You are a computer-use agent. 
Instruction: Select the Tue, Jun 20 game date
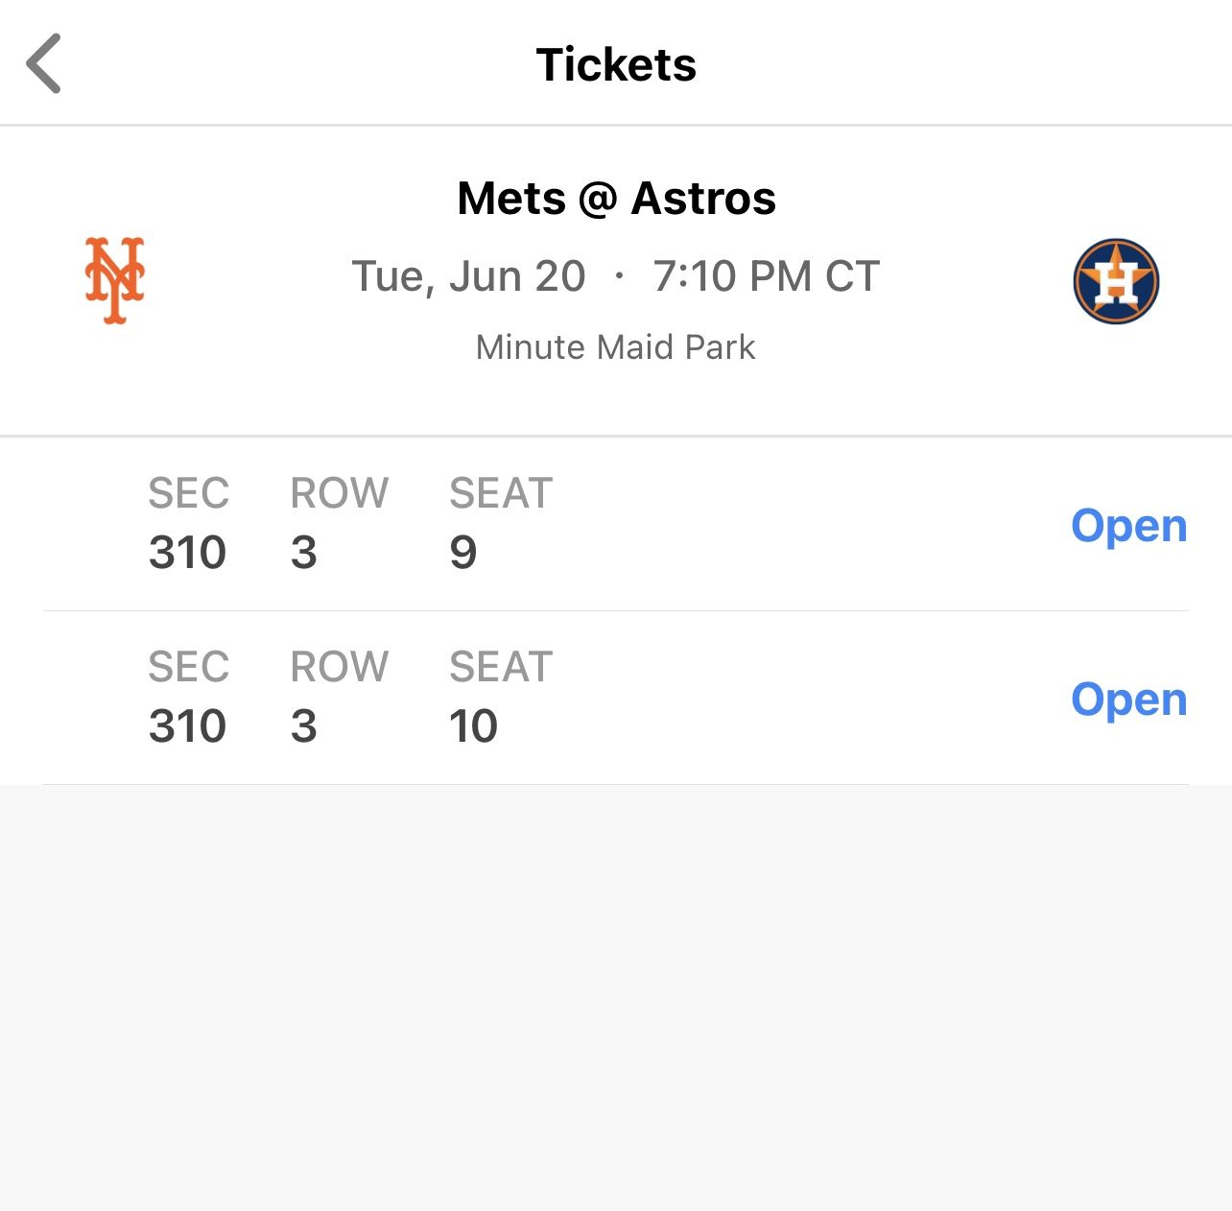467,276
